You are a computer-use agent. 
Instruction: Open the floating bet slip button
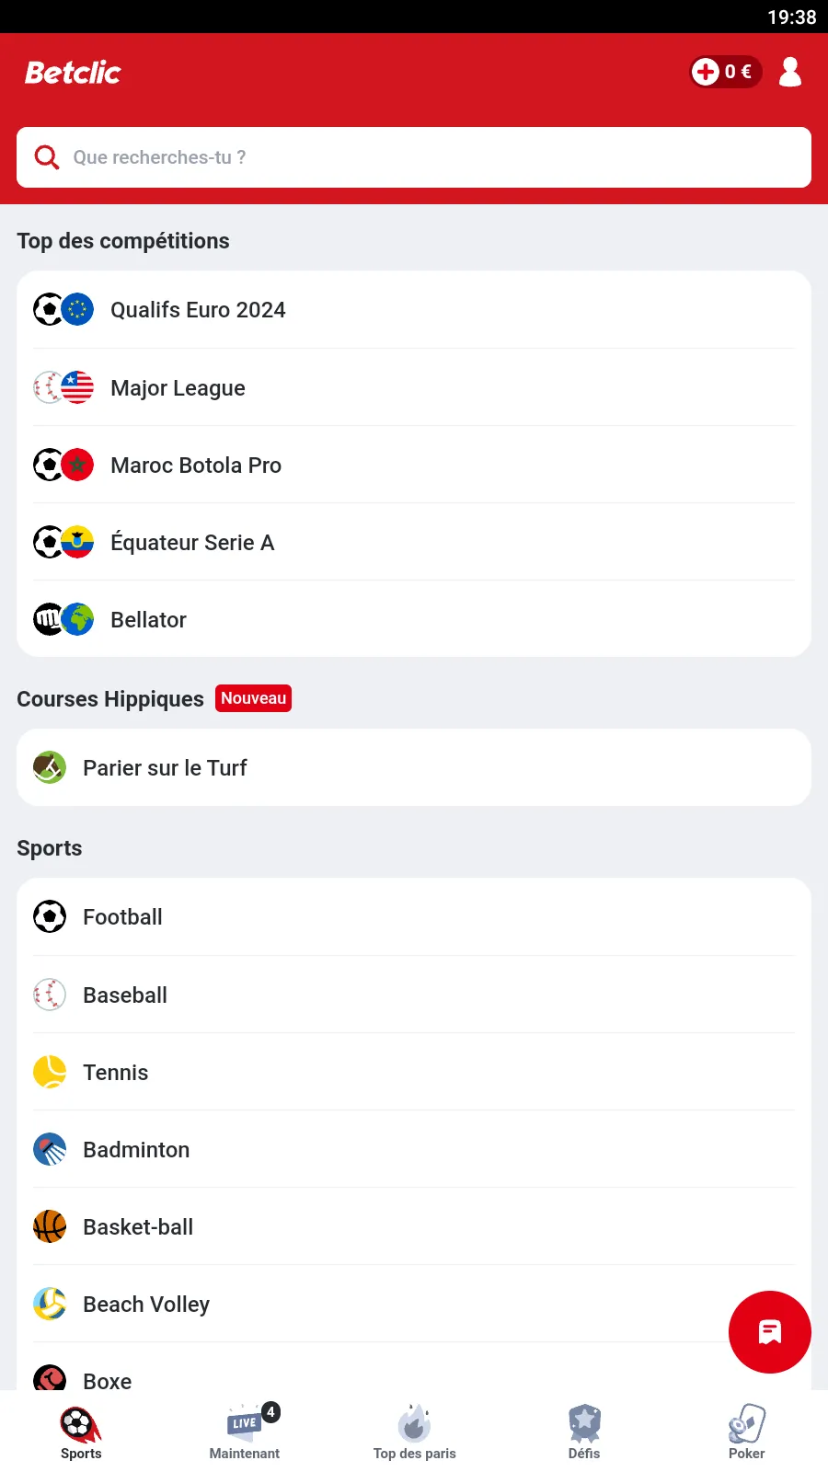tap(769, 1331)
